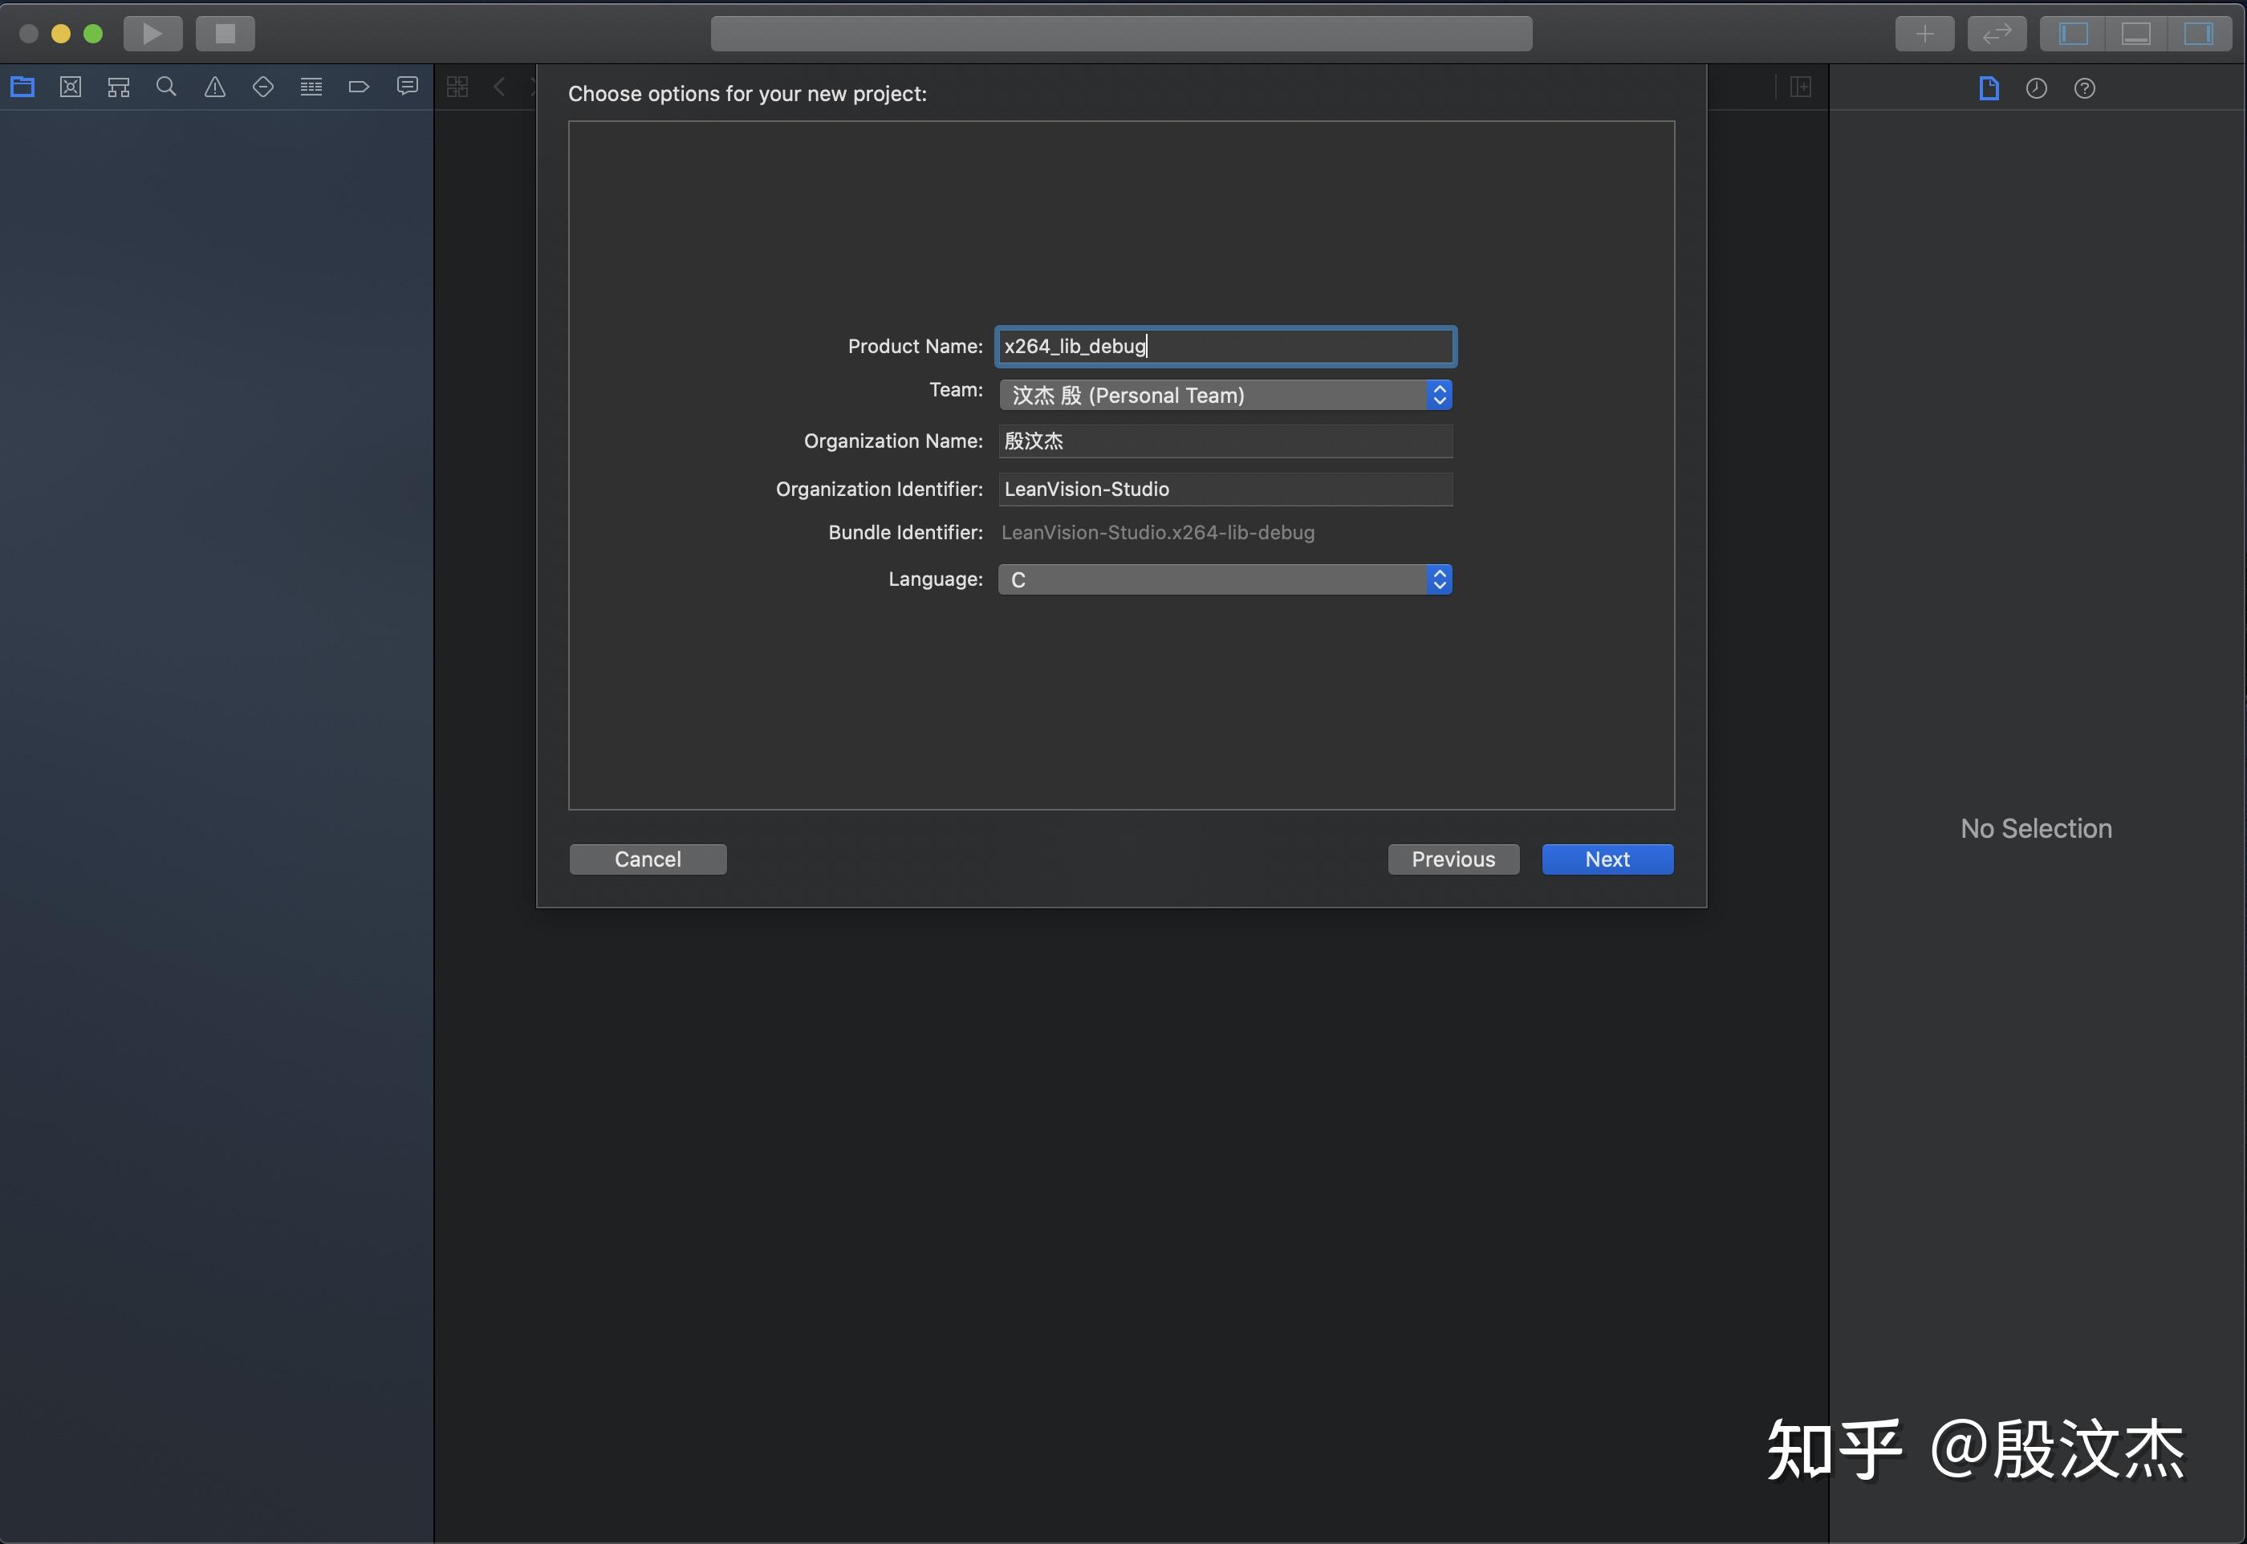This screenshot has height=1544, width=2247.
Task: Select the Symbol navigator icon
Action: pos(119,86)
